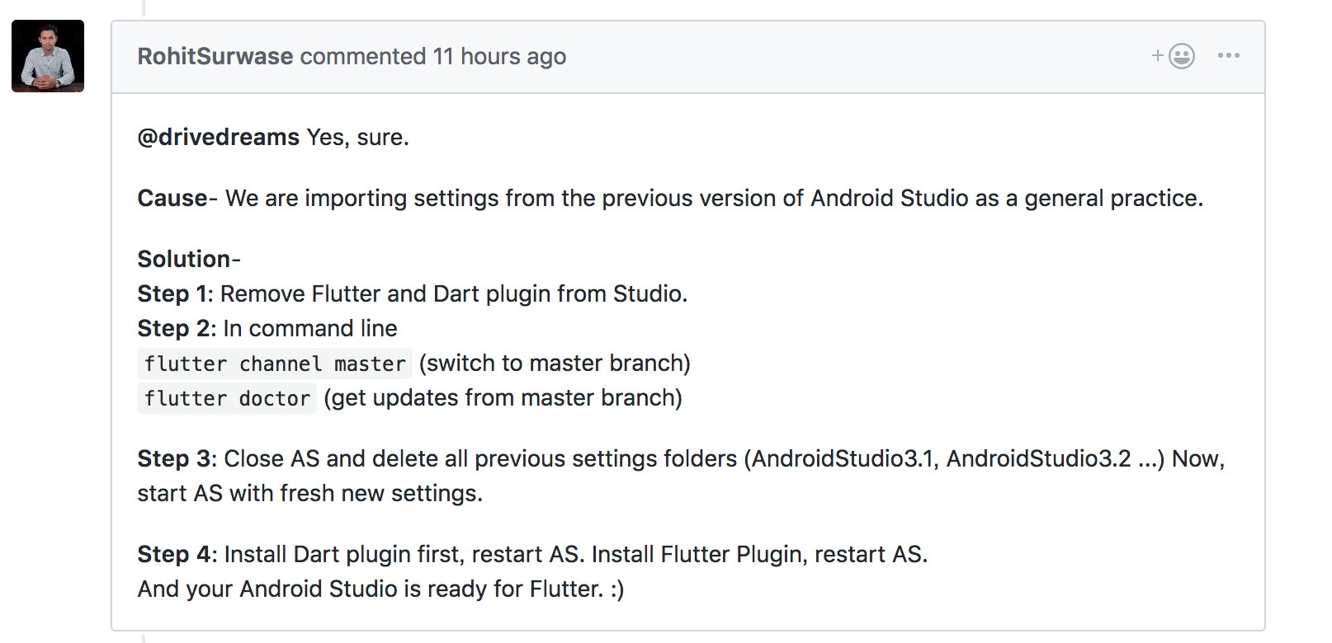Open the add reaction smiley picker
The height and width of the screenshot is (643, 1332).
coord(1174,56)
